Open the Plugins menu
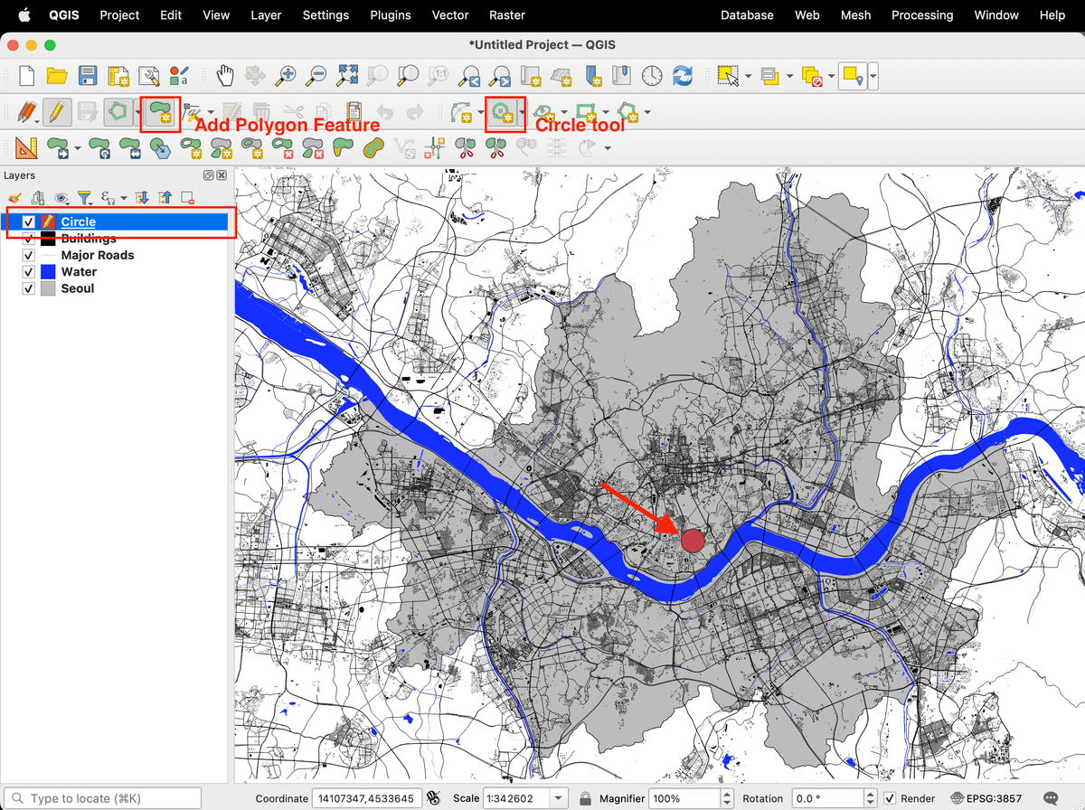 click(391, 15)
